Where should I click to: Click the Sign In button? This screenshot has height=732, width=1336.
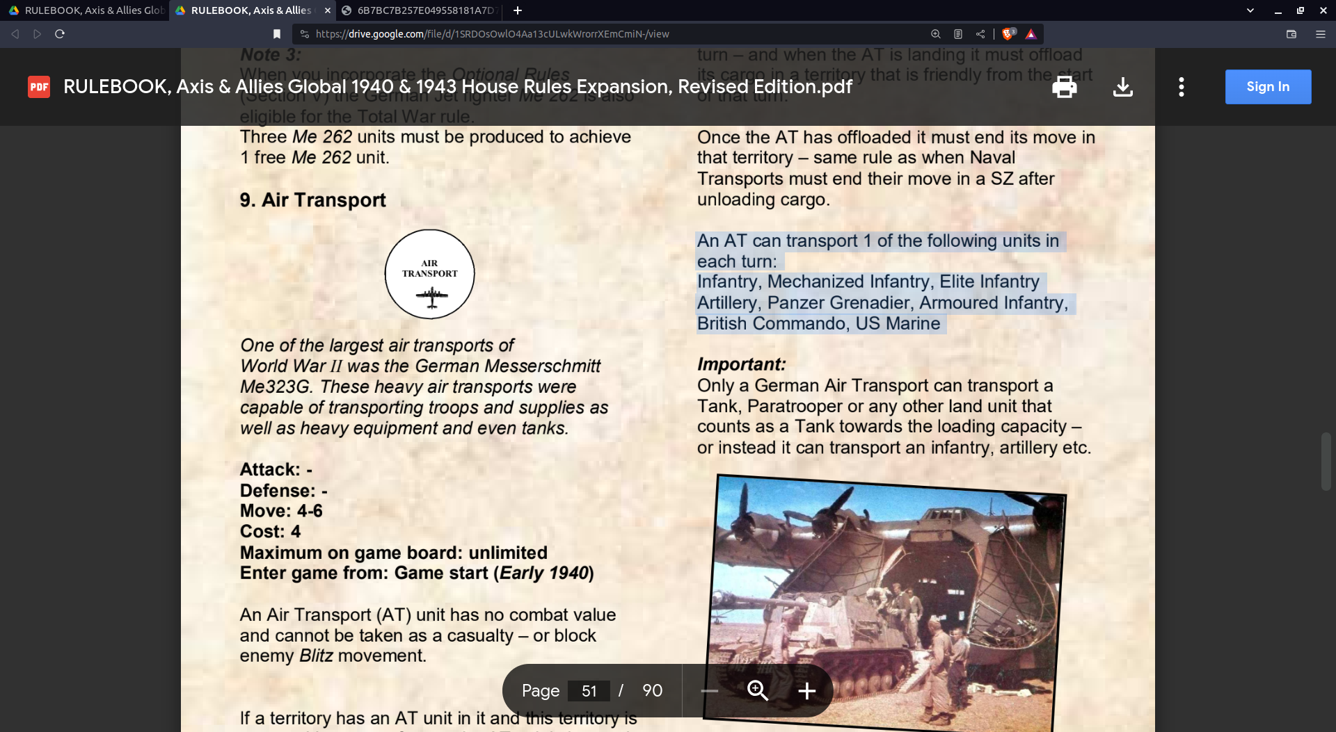[1268, 87]
